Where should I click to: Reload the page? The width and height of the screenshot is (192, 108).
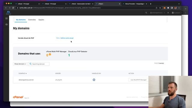13,8
